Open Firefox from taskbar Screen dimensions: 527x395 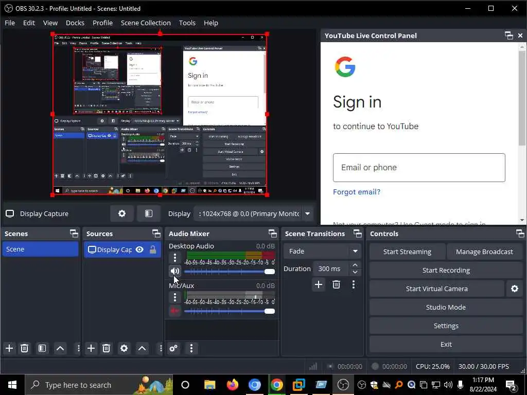pyautogui.click(x=232, y=385)
